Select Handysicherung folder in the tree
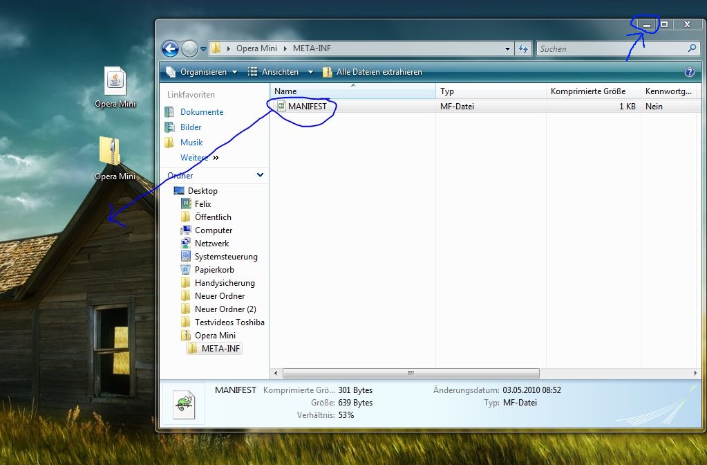The height and width of the screenshot is (465, 707). click(225, 283)
